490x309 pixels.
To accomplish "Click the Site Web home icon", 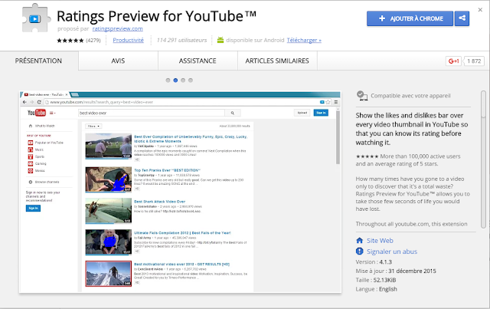I will (359, 241).
